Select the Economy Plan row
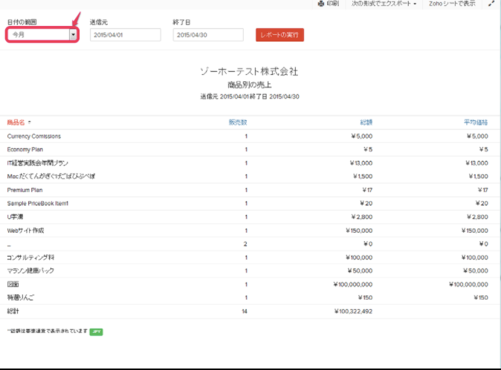Screen dimensions: 501x370 pos(25,150)
